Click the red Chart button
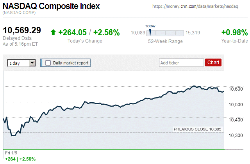250x164 pixels. click(213, 62)
